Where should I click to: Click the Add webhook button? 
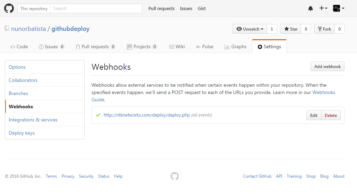(327, 67)
